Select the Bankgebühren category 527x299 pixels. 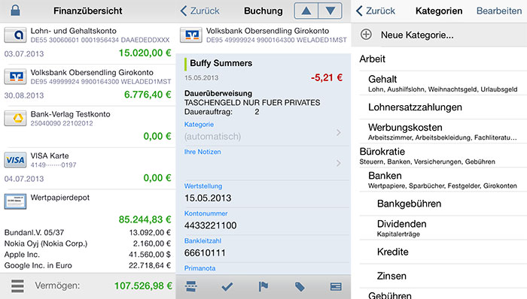443,204
